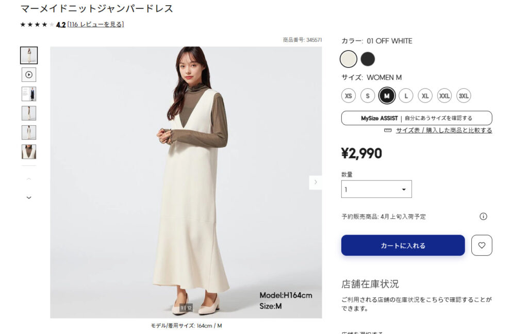528x334 pixels.
Task: Open size chart comparison link
Action: pos(443,130)
